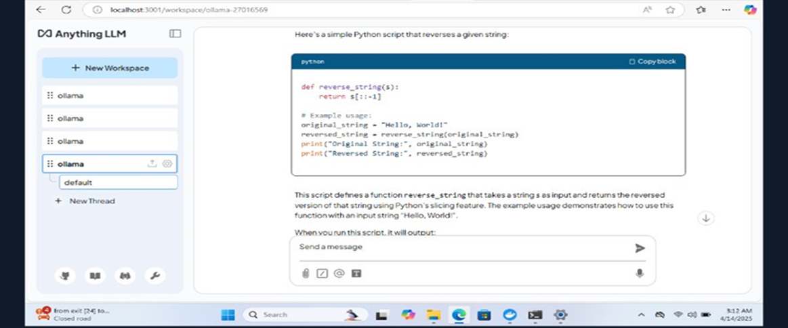The height and width of the screenshot is (328, 788).
Task: Click the python language label on the code block
Action: click(x=312, y=61)
